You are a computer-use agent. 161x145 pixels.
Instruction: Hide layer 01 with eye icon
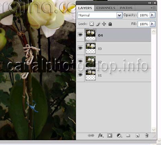click(80, 75)
